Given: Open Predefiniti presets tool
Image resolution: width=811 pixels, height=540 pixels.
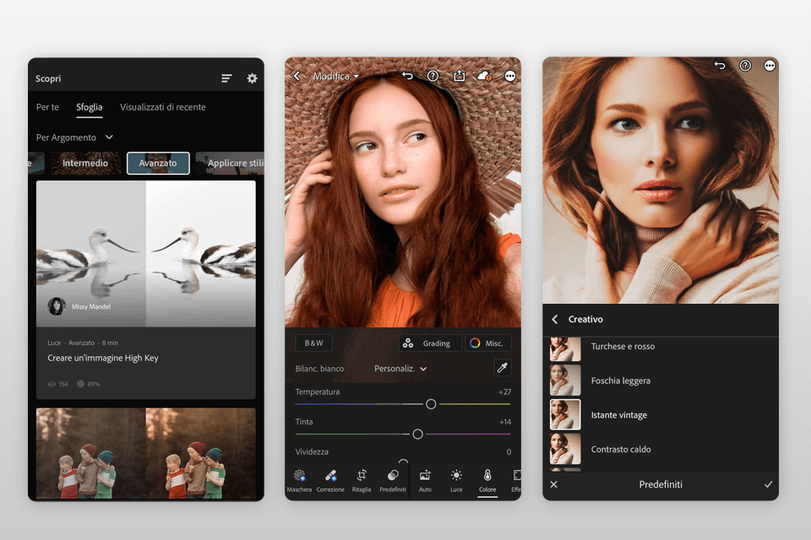Looking at the screenshot, I should point(393,480).
